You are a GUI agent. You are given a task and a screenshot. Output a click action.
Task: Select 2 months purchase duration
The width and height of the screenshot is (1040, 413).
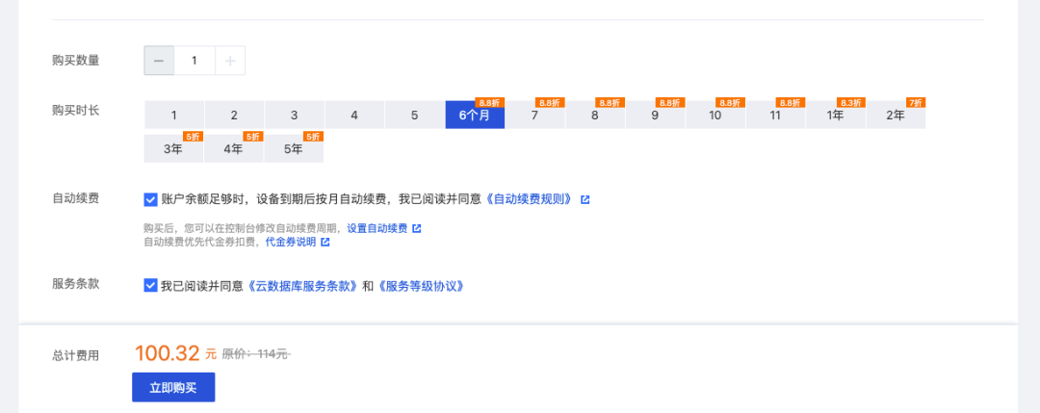click(x=234, y=115)
